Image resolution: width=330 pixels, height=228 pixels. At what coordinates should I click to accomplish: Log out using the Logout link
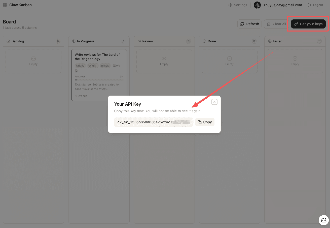pos(315,5)
